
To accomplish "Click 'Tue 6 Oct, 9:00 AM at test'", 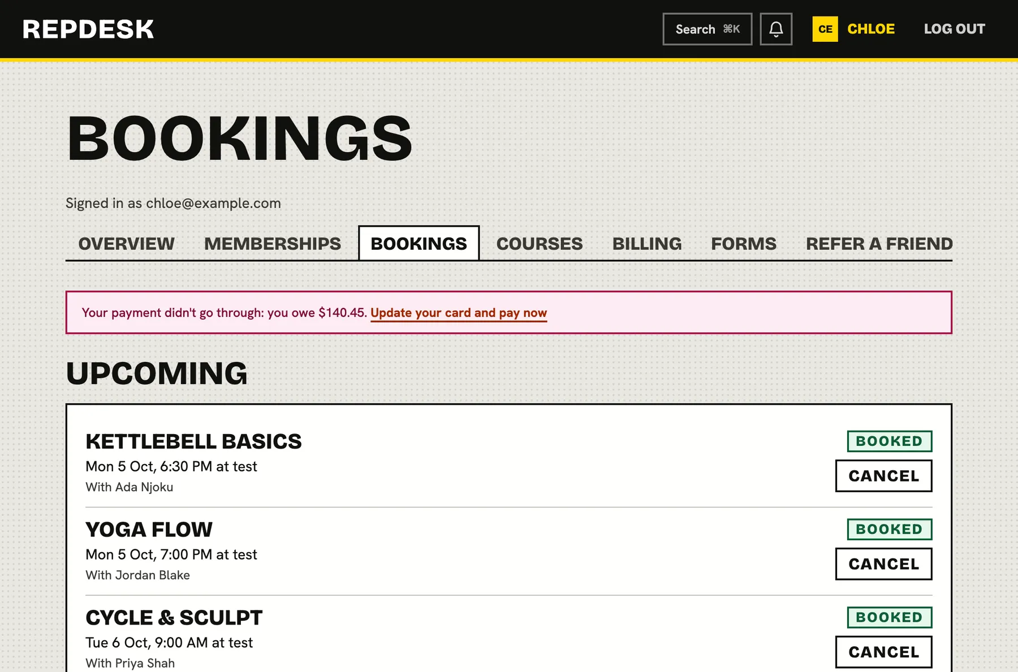I will (x=169, y=643).
